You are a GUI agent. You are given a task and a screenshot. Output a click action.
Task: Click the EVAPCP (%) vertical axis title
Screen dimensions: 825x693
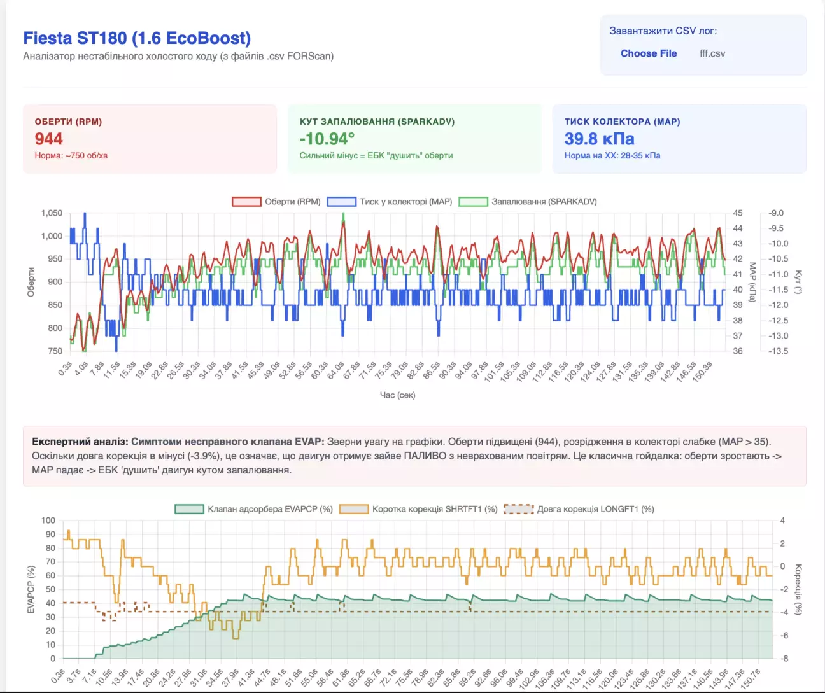(31, 590)
